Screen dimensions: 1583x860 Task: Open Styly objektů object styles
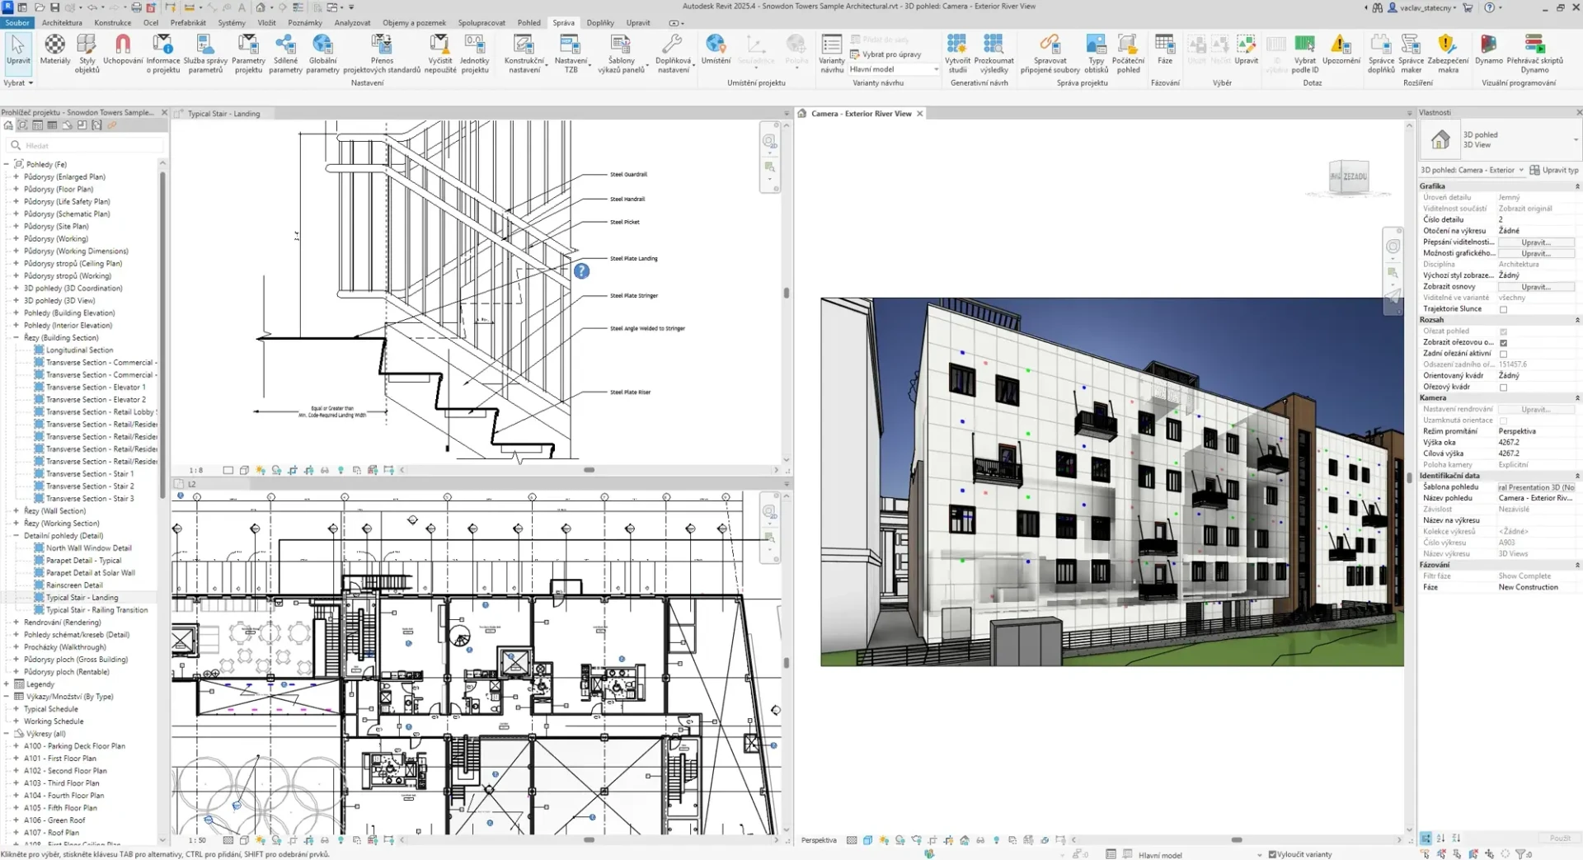(87, 54)
